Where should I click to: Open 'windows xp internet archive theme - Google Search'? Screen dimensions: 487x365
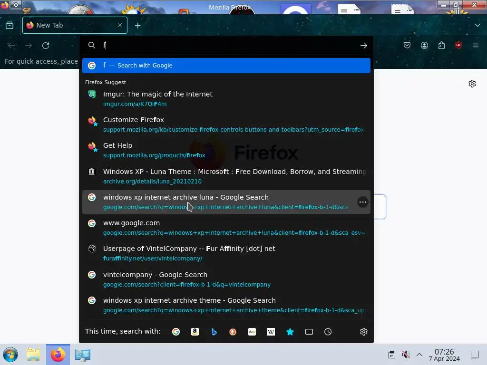pyautogui.click(x=226, y=305)
